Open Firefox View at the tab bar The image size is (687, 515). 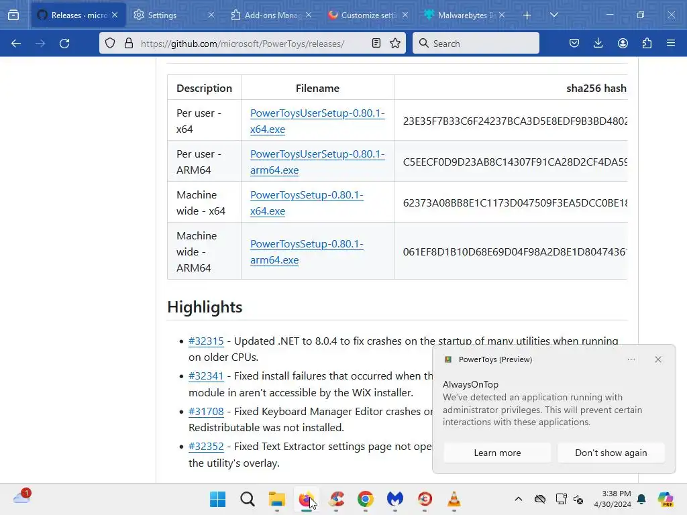click(13, 15)
